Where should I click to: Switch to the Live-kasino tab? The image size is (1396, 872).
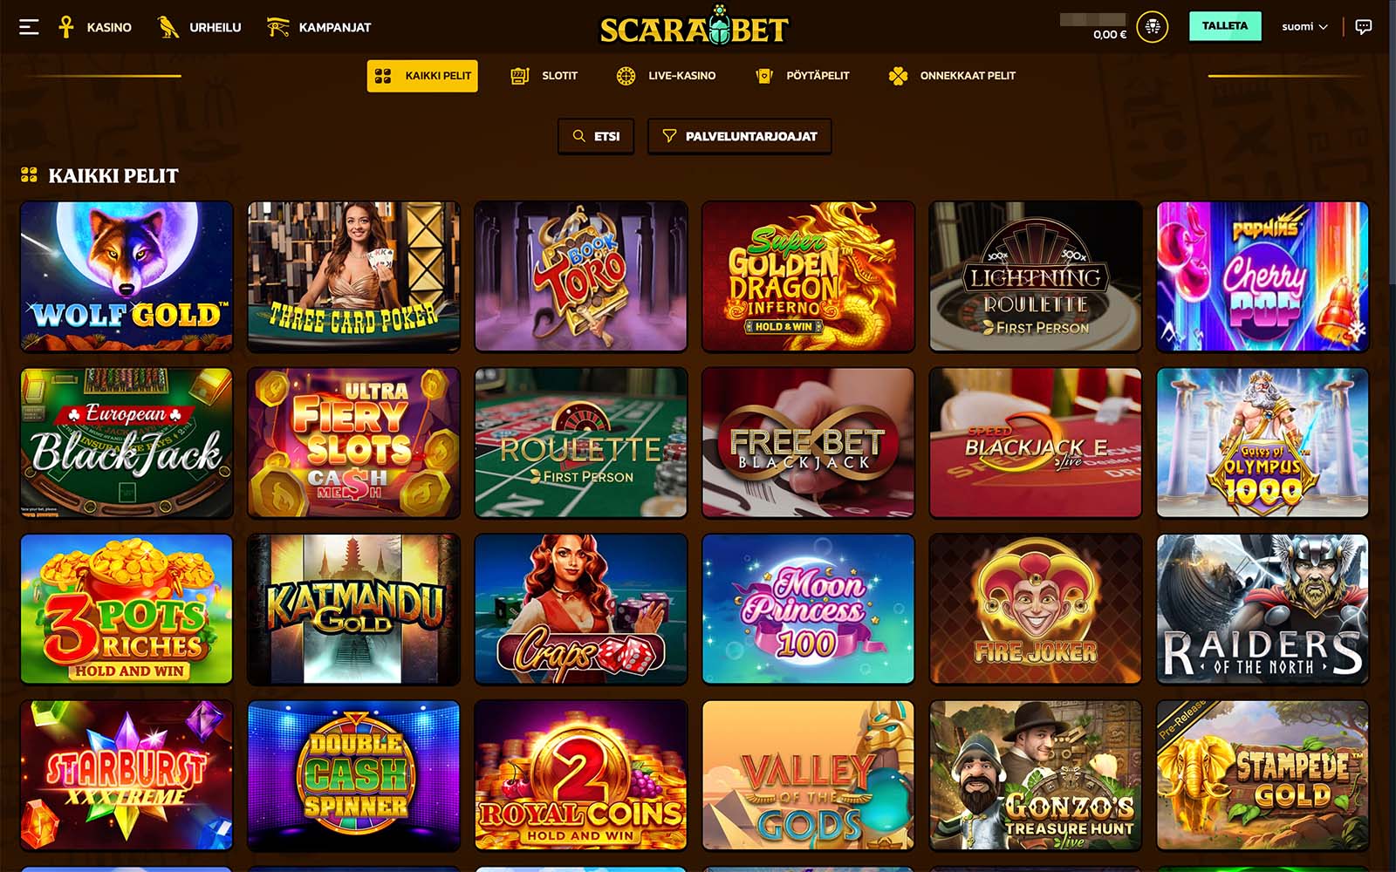tap(666, 76)
